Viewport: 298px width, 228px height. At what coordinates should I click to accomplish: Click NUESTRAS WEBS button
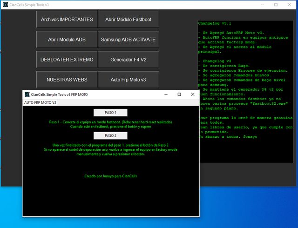point(67,80)
